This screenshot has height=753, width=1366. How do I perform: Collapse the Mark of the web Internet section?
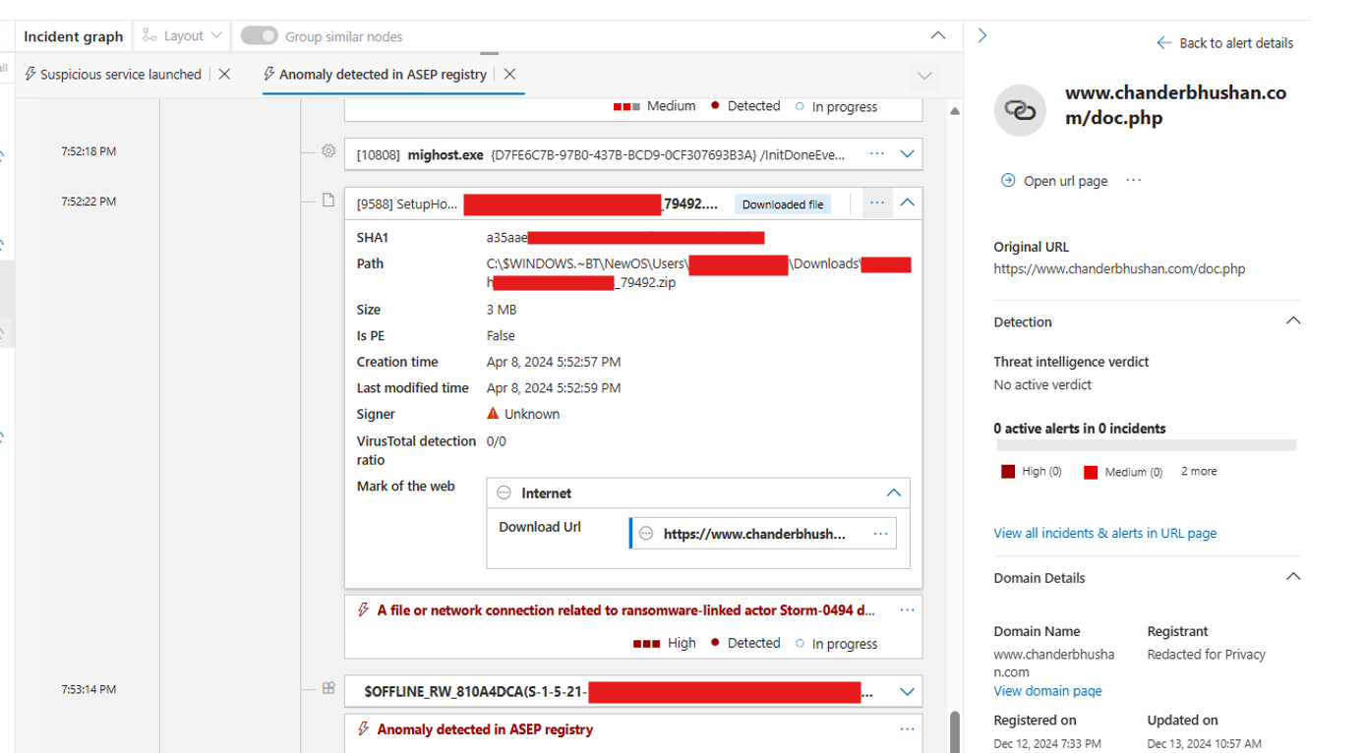[893, 493]
